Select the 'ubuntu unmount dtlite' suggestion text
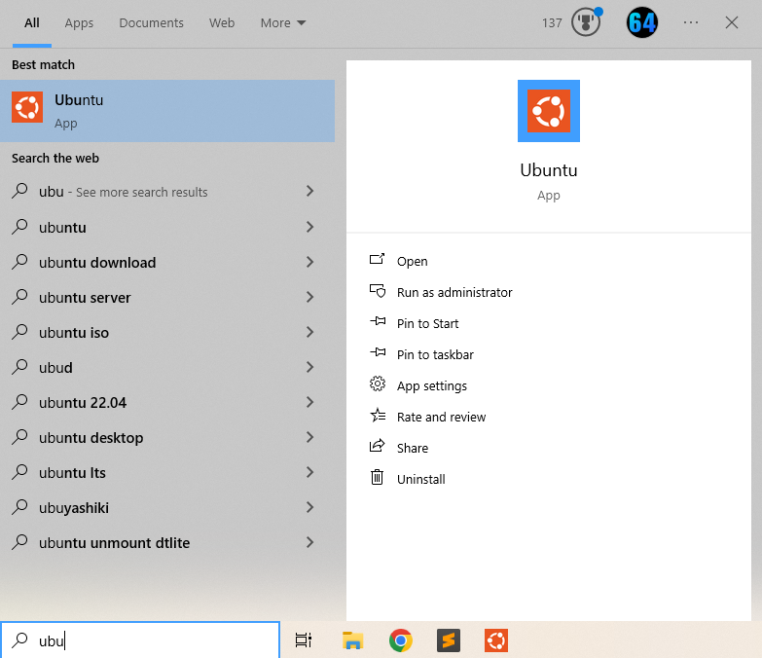This screenshot has width=762, height=658. pyautogui.click(x=114, y=543)
